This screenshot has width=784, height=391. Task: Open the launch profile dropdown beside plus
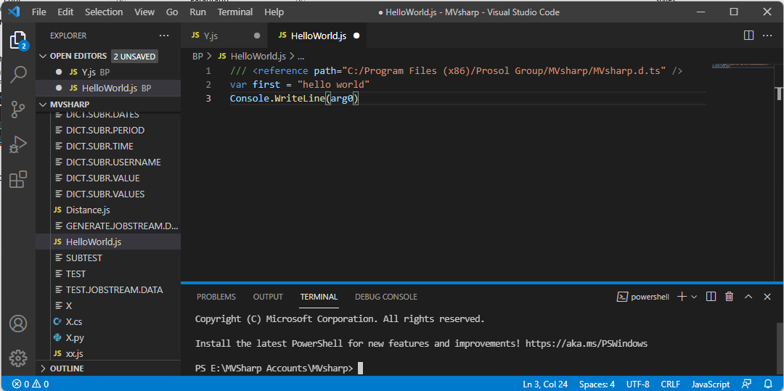pos(694,297)
